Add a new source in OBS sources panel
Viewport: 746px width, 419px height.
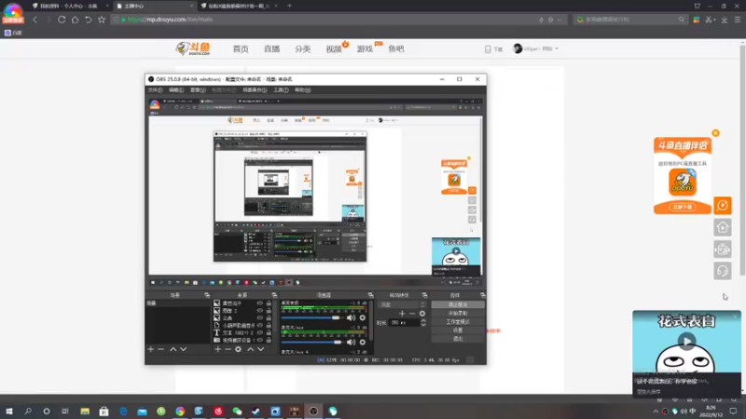pyautogui.click(x=218, y=350)
